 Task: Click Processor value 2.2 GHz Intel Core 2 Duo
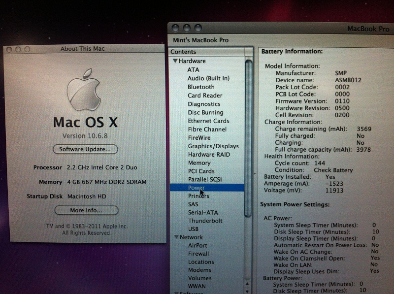click(102, 167)
